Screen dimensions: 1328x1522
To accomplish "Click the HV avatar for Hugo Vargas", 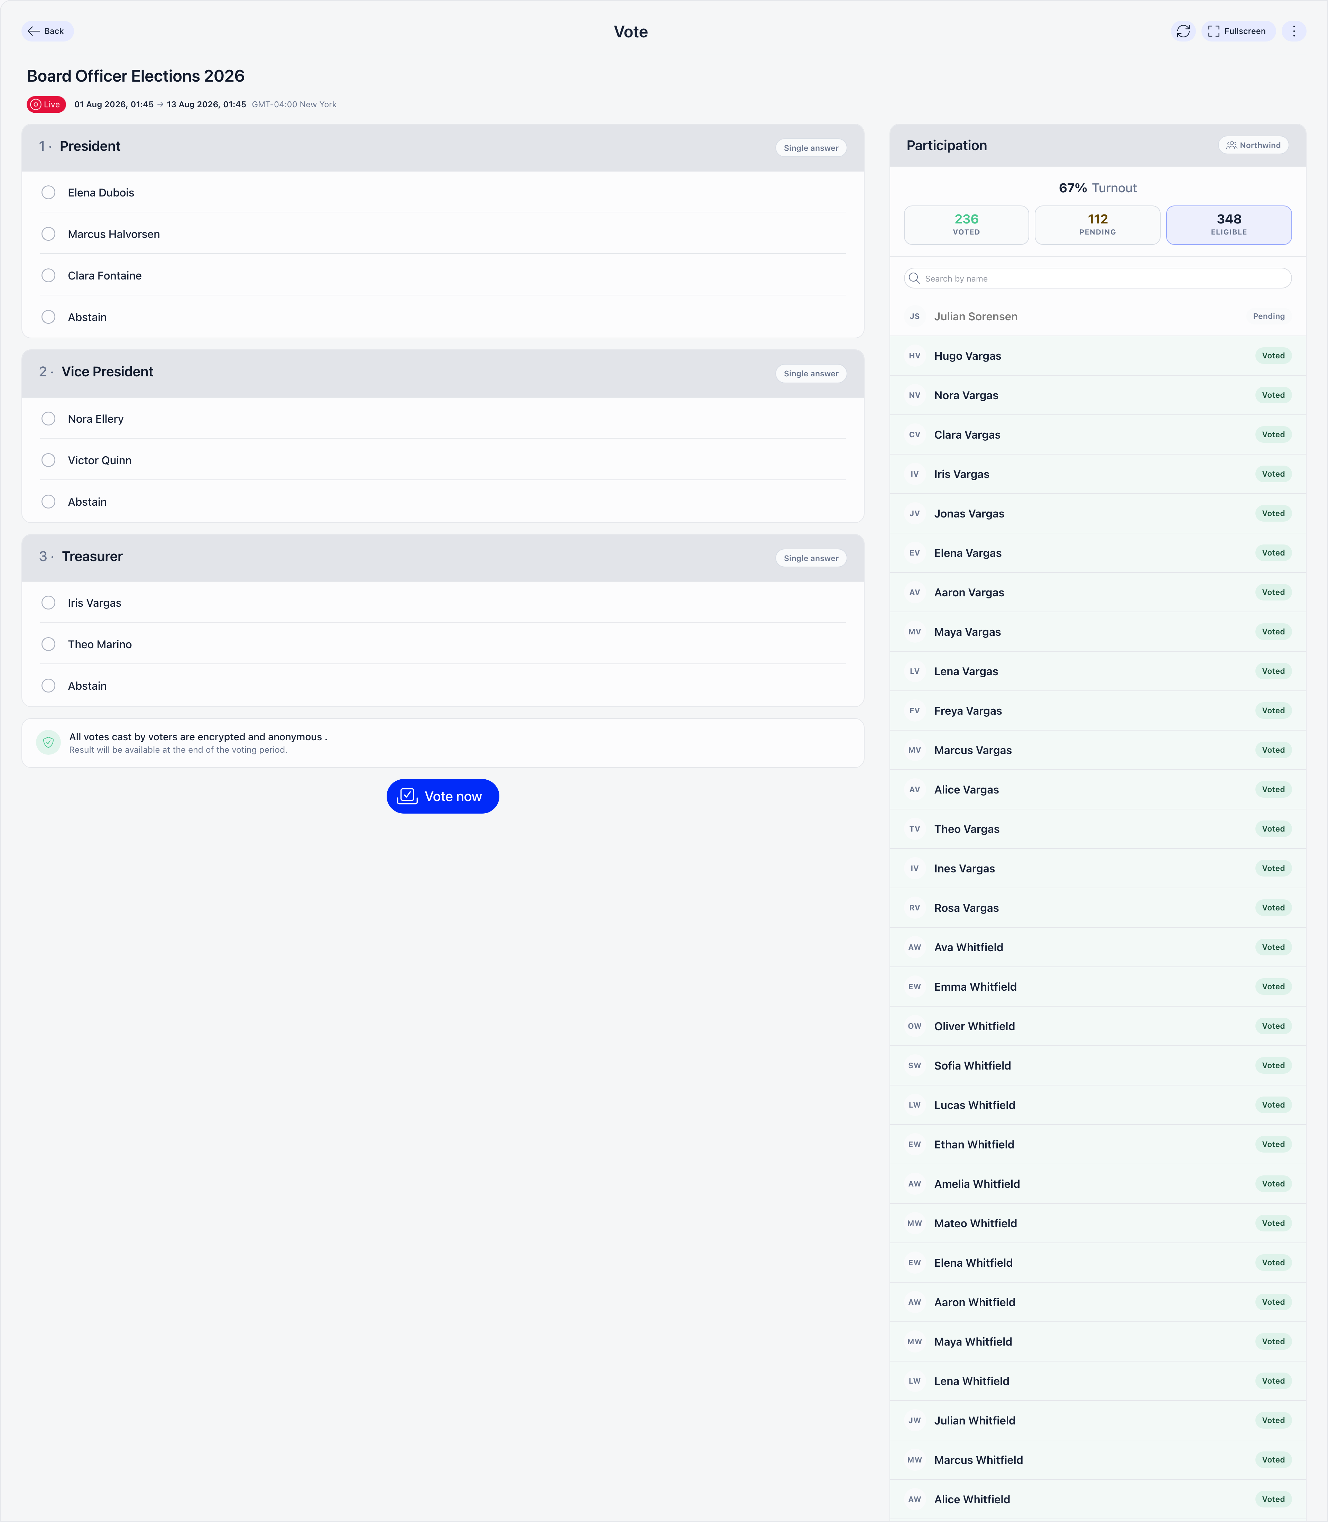I will pyautogui.click(x=914, y=356).
